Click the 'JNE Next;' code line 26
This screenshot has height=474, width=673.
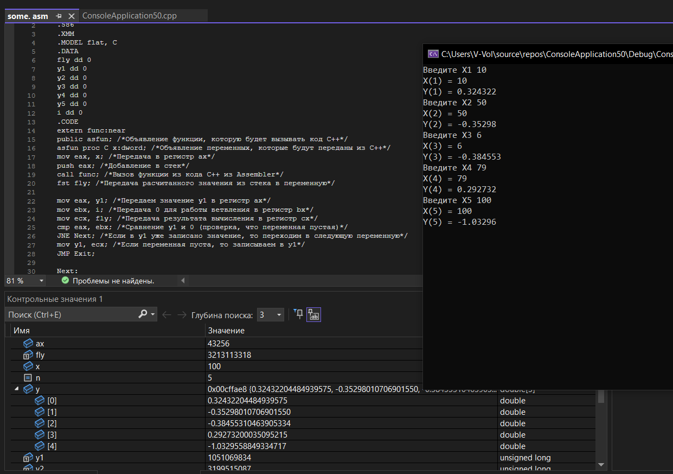(x=232, y=236)
